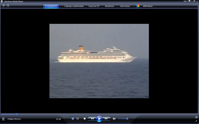Viewport: 199px width, 124px height.
Task: Expand In esecuzione dropdown arrow
Action: click(x=51, y=8)
